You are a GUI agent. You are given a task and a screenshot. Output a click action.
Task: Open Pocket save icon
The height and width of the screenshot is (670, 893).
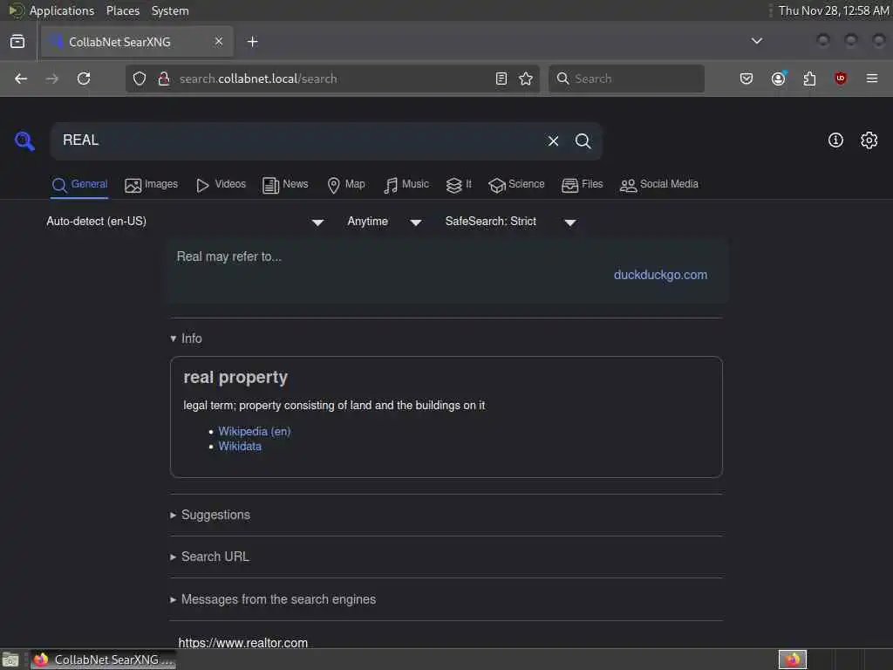click(746, 79)
